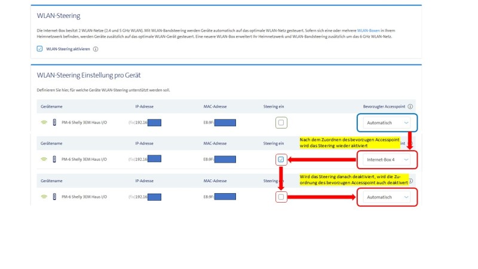
Task: Uncheck the checked Steering ein box in the middle row
Action: (281, 160)
